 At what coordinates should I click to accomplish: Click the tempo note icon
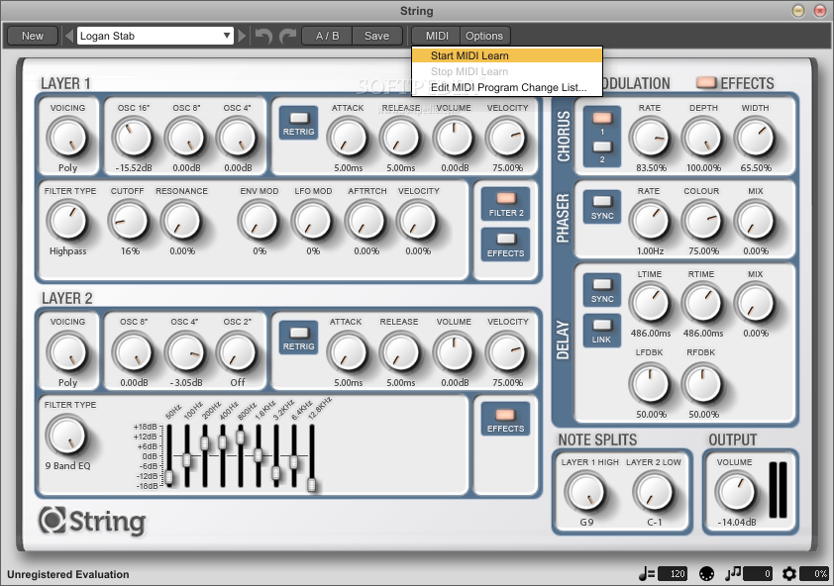tap(646, 574)
